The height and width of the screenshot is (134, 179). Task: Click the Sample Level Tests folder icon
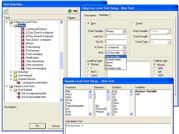[x=11, y=86]
